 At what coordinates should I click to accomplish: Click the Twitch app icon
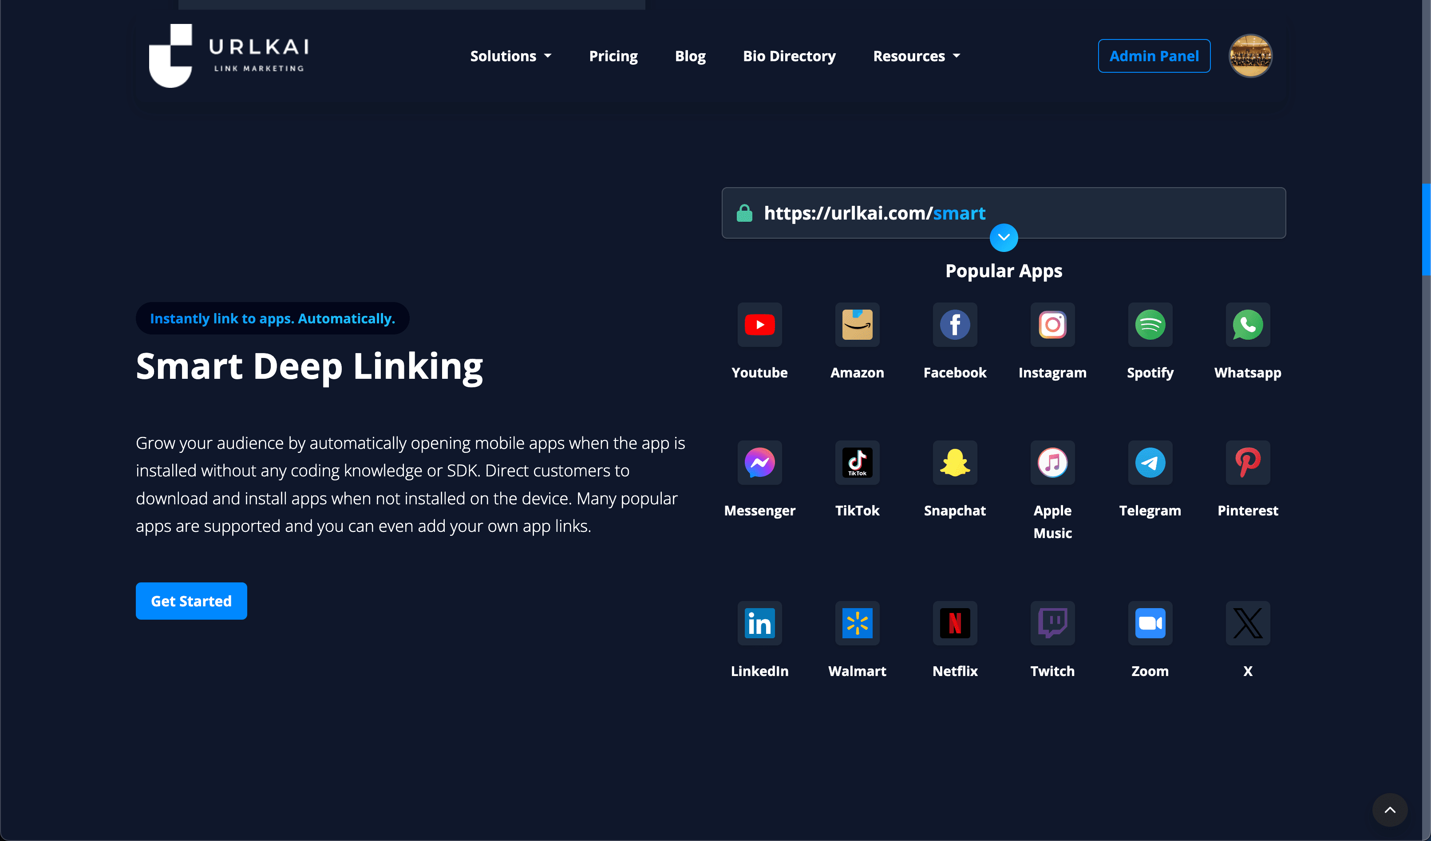1052,623
